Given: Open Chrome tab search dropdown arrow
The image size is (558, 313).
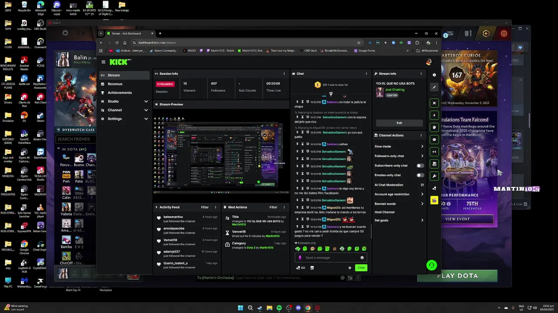Looking at the screenshot, I should tap(101, 33).
